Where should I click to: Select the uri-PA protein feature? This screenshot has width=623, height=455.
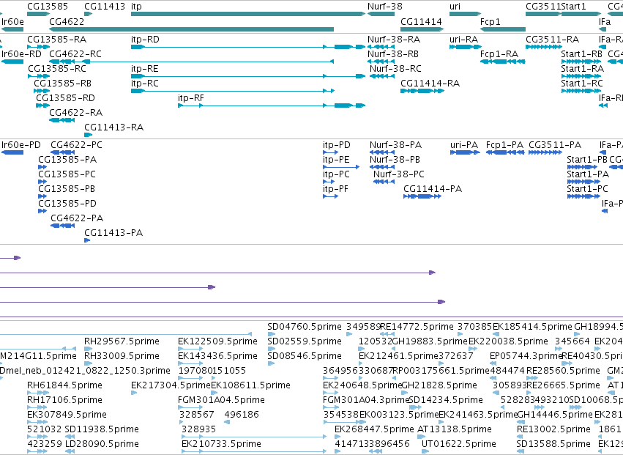[466, 152]
